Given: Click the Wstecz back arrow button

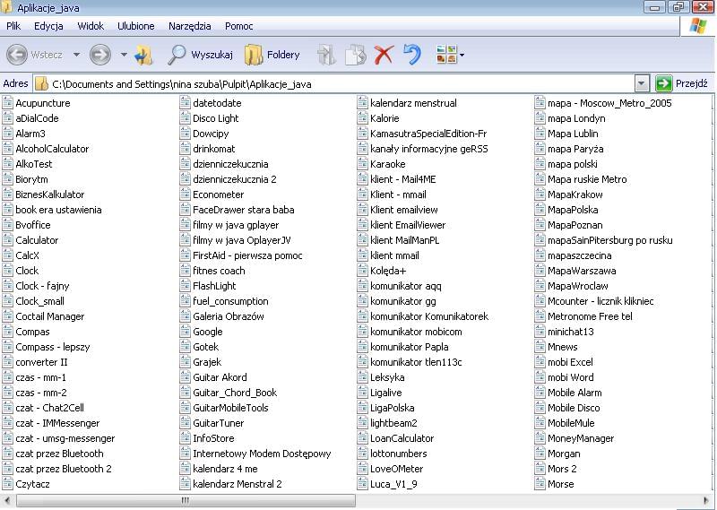Looking at the screenshot, I should tap(17, 55).
